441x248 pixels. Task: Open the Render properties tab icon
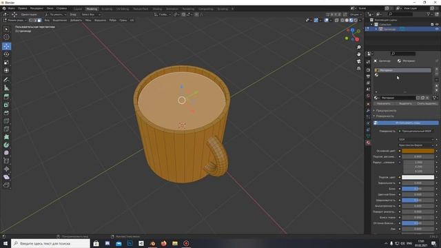point(368,70)
